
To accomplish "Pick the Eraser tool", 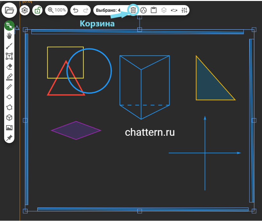I will click(x=9, y=66).
